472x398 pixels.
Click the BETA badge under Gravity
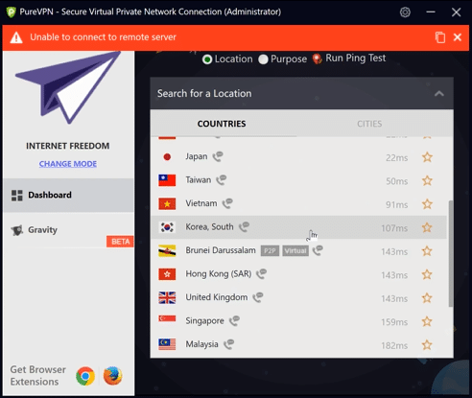pos(120,242)
